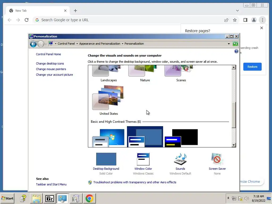Viewport: 272px width, 204px height.
Task: Select the Personalization breadcrumb
Action: (134, 44)
